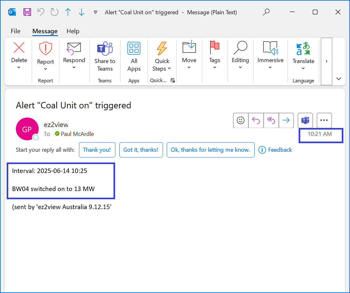350x293 pixels.
Task: Delete the message with the red X
Action: click(19, 48)
